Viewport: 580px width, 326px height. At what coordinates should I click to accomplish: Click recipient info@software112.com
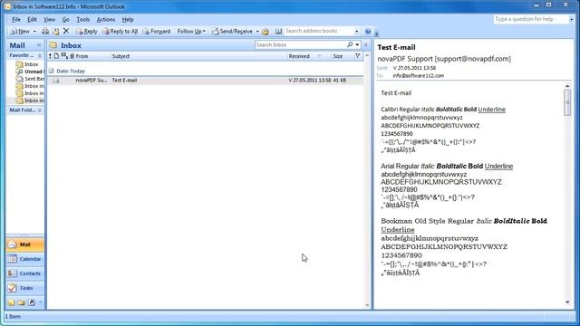(419, 76)
